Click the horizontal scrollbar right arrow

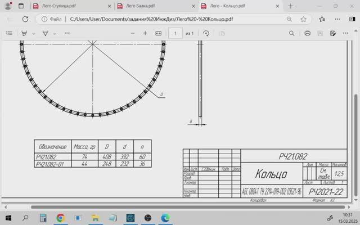(349, 207)
